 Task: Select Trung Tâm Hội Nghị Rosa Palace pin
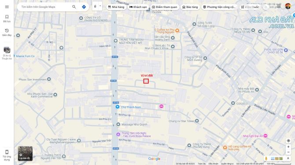pyautogui.click(x=118, y=134)
